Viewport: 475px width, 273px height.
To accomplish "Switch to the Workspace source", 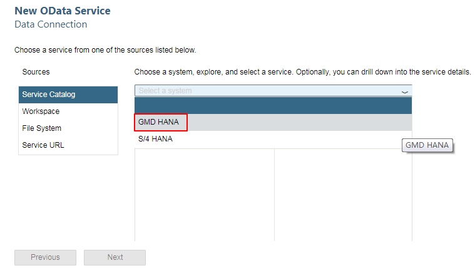I will [68, 111].
